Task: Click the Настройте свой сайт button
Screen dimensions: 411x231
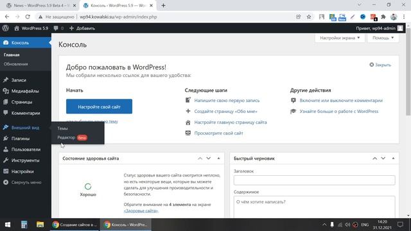Action: pyautogui.click(x=99, y=107)
